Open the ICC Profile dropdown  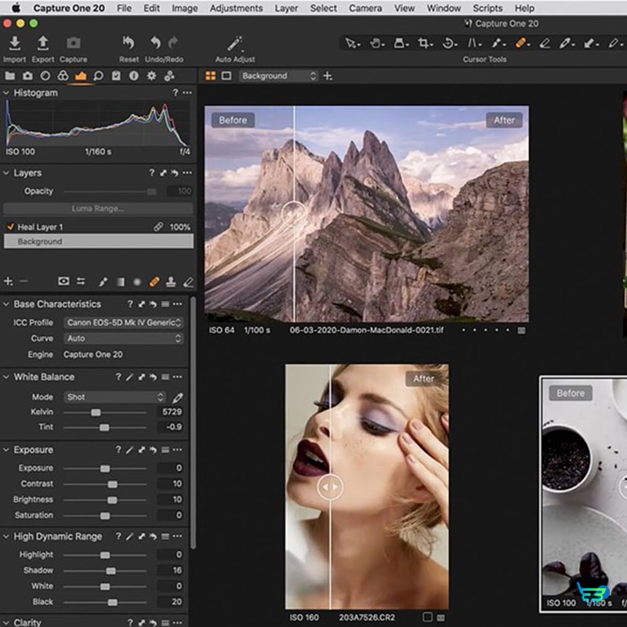click(124, 323)
